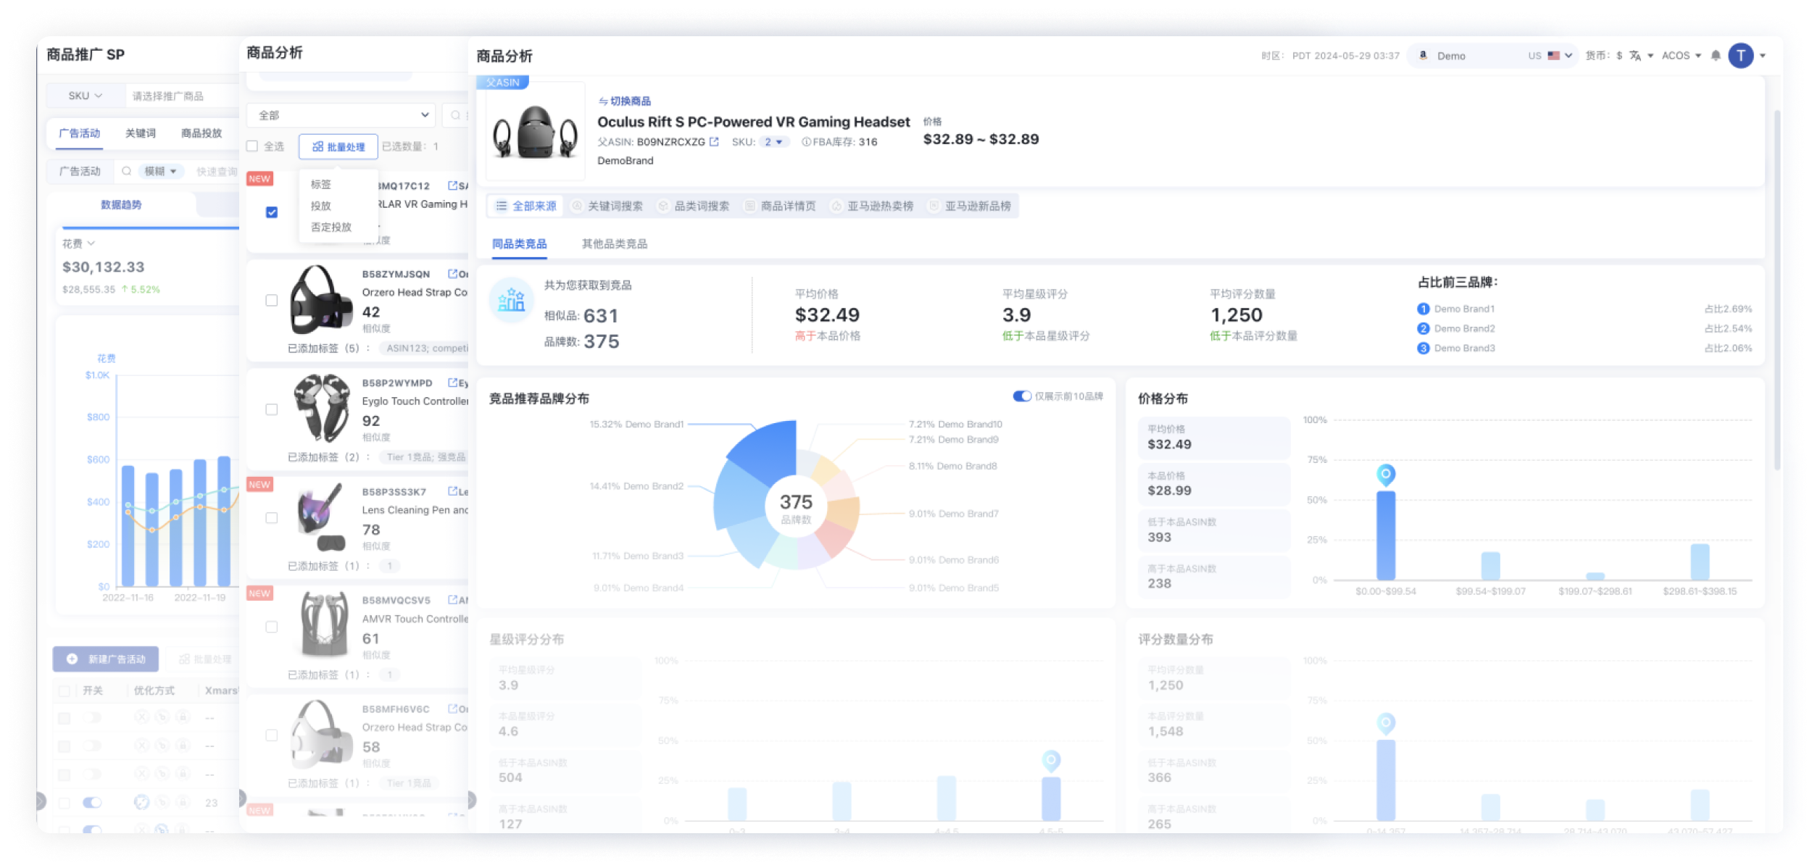Click the notification bell icon
1812x868 pixels.
click(1715, 56)
